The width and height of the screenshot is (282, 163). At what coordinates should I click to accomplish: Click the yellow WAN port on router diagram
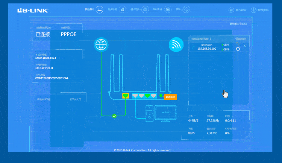pyautogui.click(x=126, y=96)
